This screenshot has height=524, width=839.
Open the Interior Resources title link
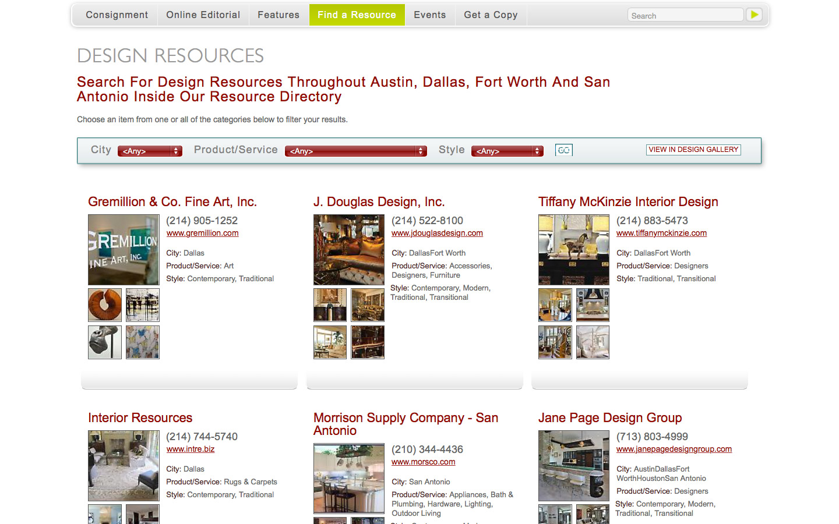coord(140,418)
